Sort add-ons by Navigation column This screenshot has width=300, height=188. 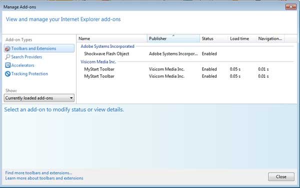point(270,38)
